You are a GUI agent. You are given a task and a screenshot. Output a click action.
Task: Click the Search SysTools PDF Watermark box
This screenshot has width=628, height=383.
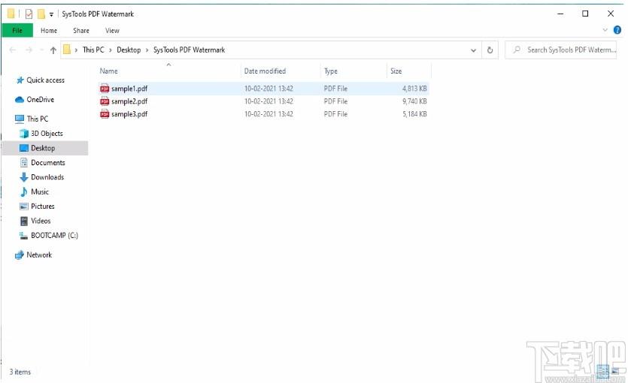pyautogui.click(x=561, y=50)
